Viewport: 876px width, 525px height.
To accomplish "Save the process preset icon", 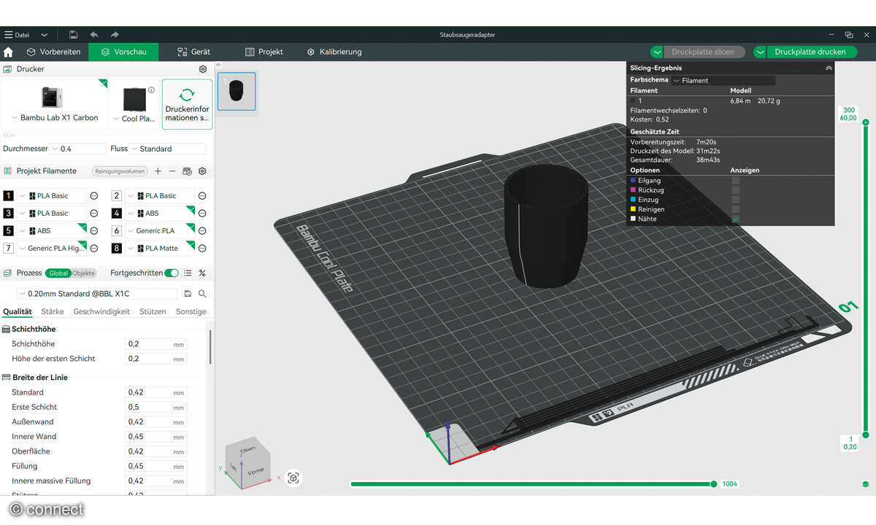I will coord(188,294).
